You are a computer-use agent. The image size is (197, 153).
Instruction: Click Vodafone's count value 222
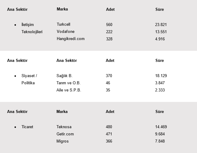click(109, 32)
